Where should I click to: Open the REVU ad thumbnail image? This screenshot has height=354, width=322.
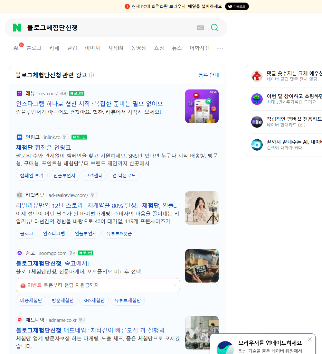pyautogui.click(x=202, y=106)
